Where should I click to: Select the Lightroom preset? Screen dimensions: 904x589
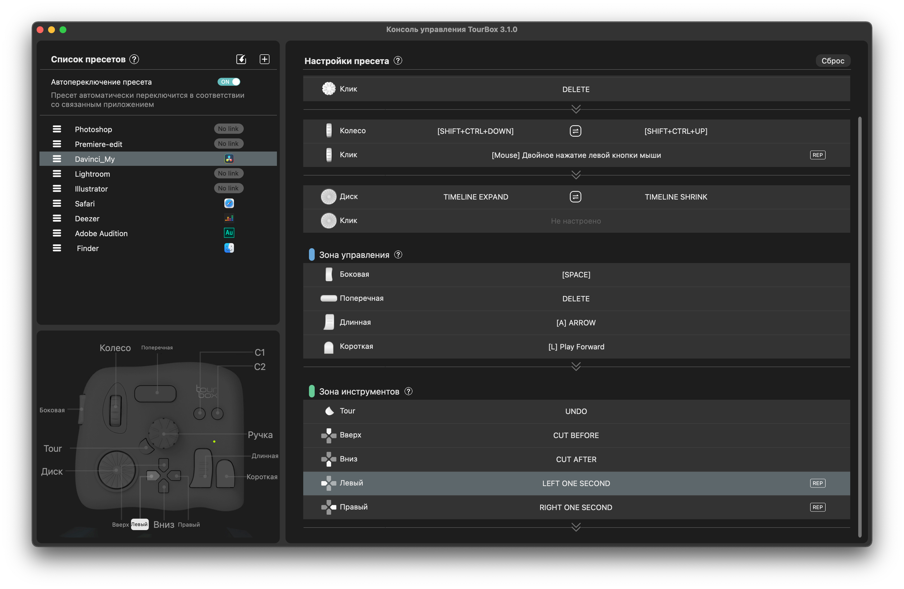click(x=92, y=174)
